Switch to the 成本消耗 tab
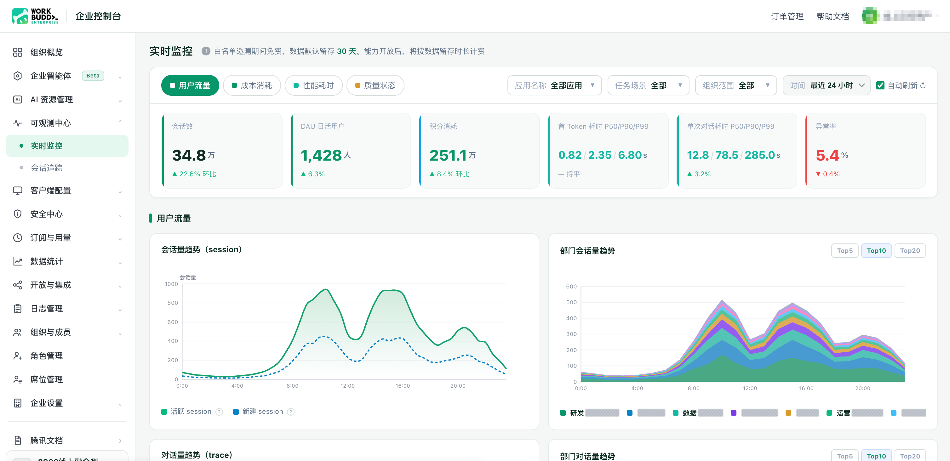 (x=252, y=86)
